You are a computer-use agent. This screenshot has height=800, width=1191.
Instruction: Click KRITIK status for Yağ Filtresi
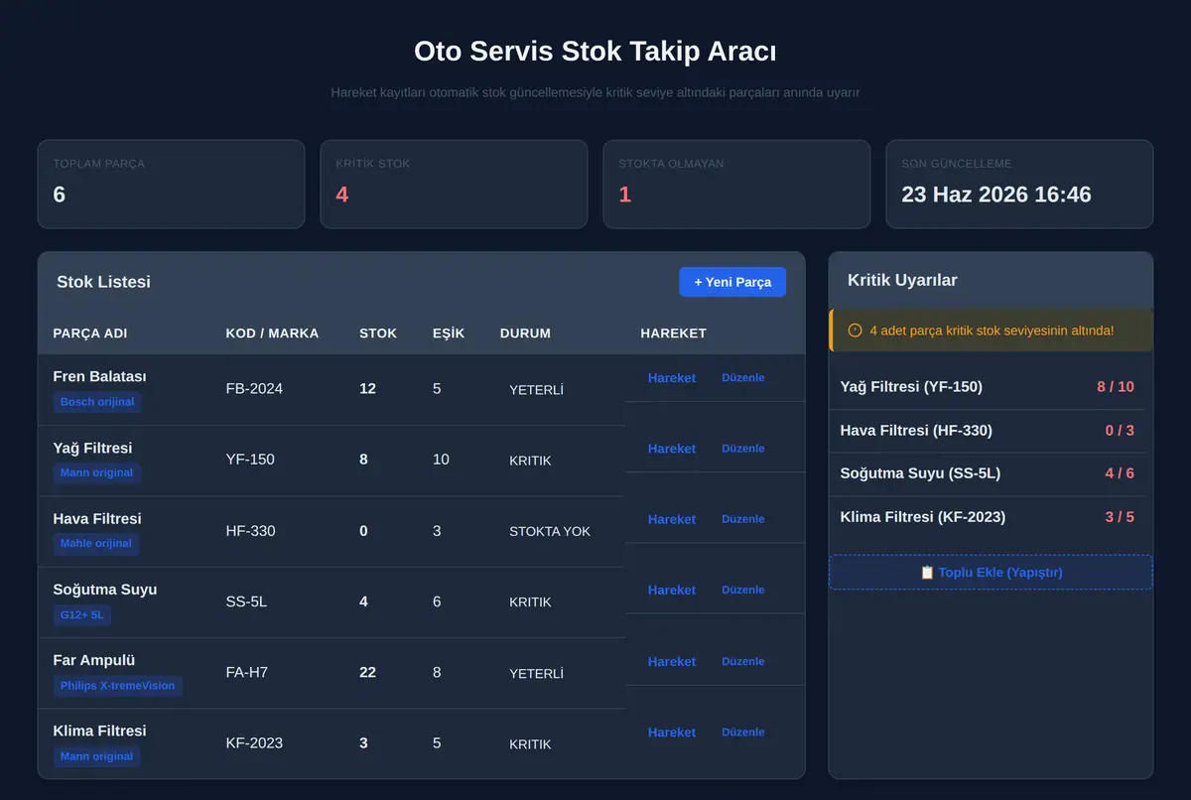pos(530,461)
